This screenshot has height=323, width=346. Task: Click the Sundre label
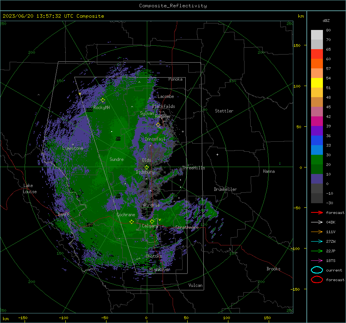click(116, 159)
